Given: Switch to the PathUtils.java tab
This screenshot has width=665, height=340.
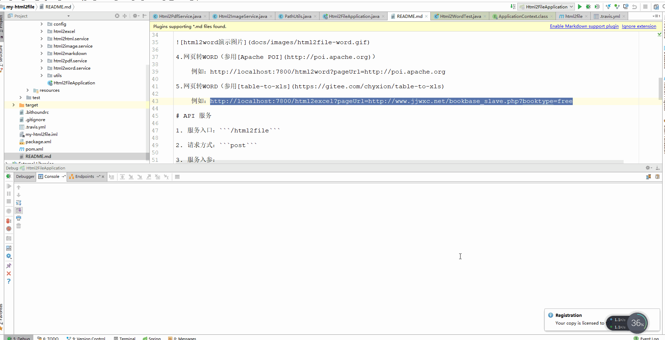Looking at the screenshot, I should pyautogui.click(x=297, y=16).
